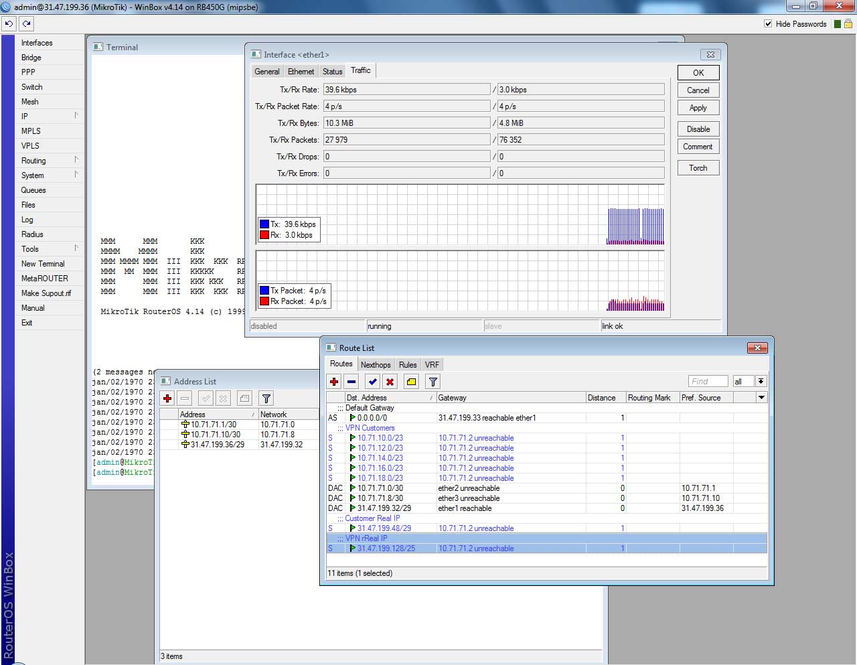This screenshot has height=665, width=857.
Task: Click the Find field in Route List
Action: point(708,381)
